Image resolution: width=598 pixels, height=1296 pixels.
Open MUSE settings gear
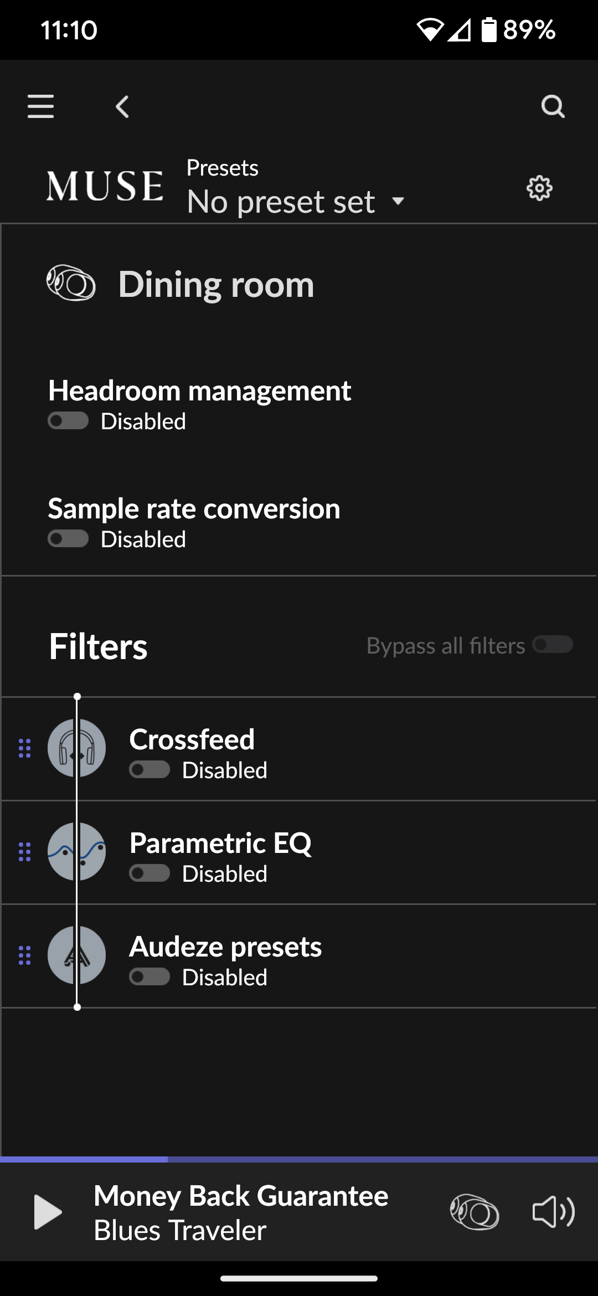pyautogui.click(x=539, y=188)
